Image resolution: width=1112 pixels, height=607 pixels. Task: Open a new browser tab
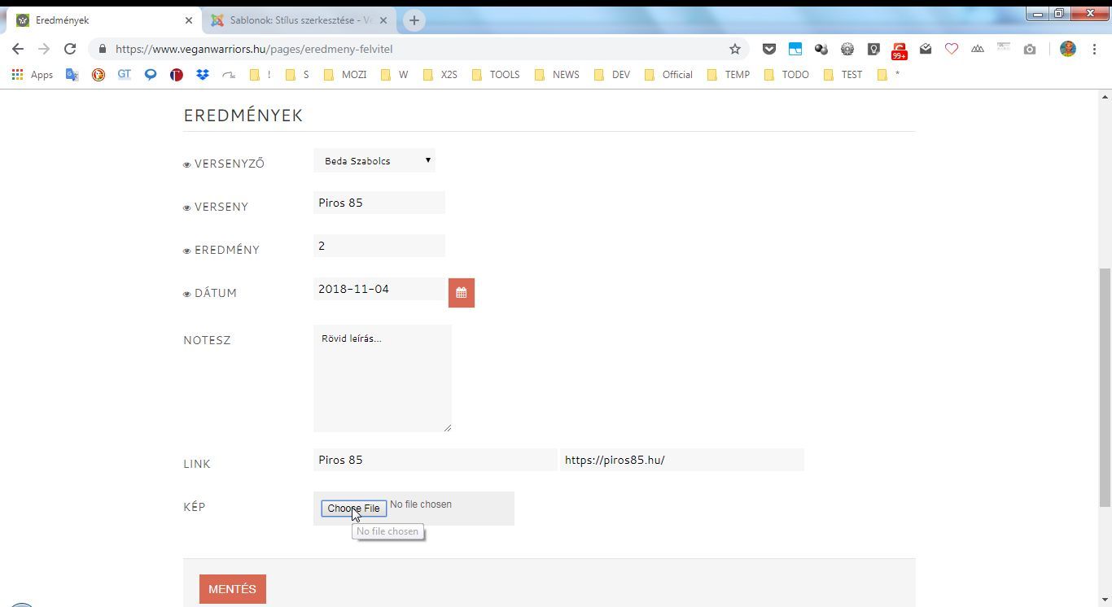coord(414,20)
